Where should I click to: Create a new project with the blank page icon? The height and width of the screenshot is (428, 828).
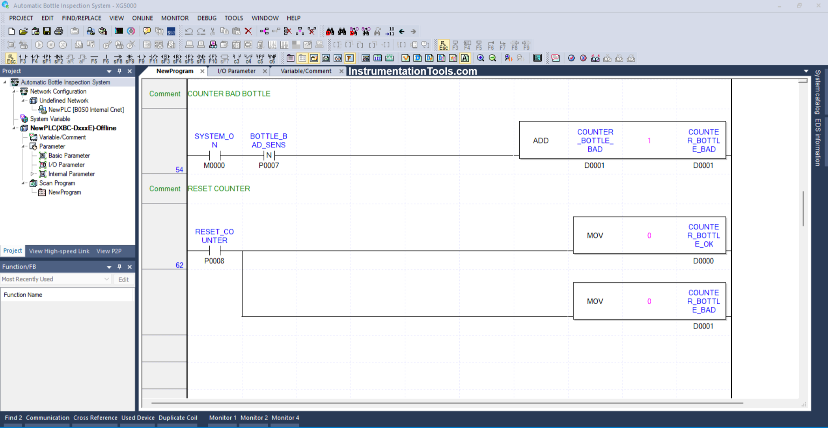coord(12,31)
